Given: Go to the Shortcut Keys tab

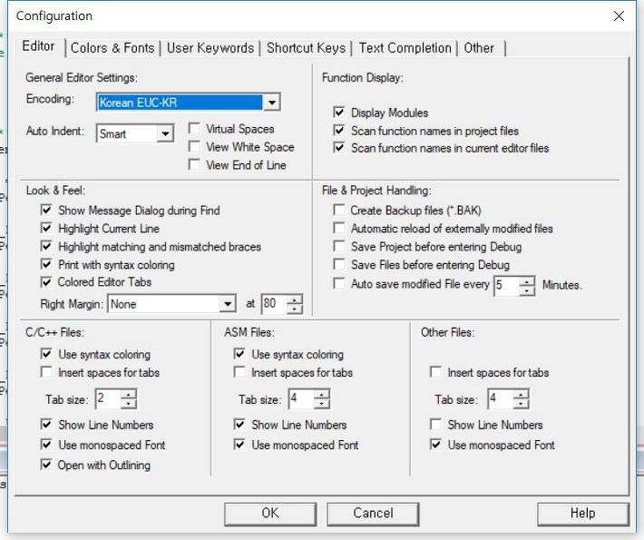Looking at the screenshot, I should click(306, 48).
